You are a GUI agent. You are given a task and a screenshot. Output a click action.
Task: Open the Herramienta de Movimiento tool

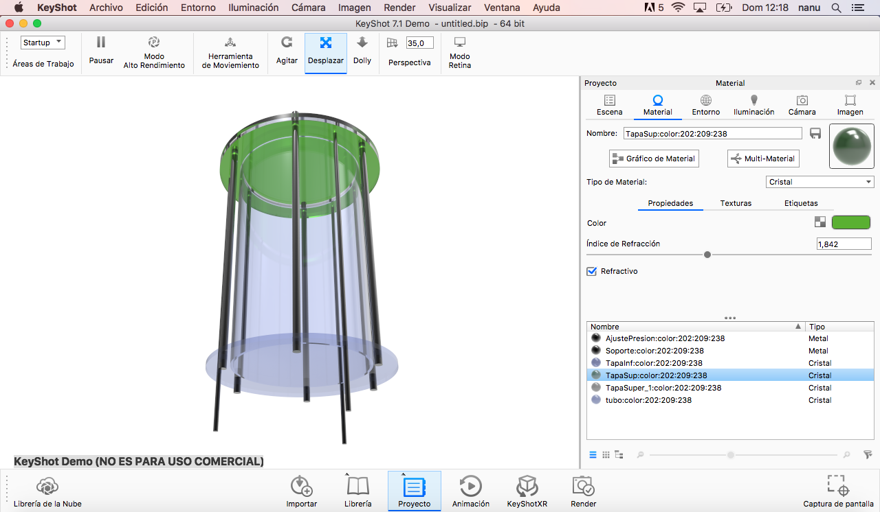[x=230, y=43]
